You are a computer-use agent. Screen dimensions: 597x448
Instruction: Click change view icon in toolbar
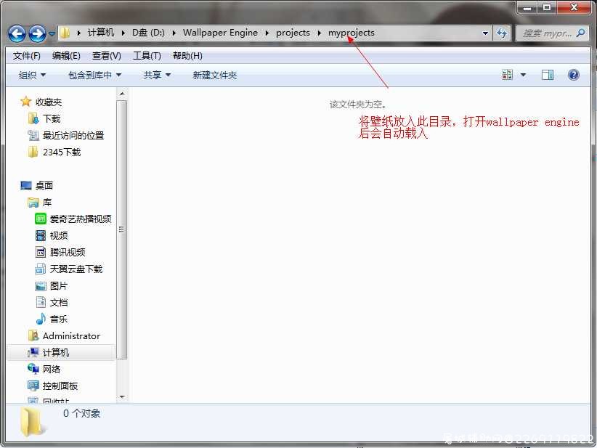tap(507, 75)
